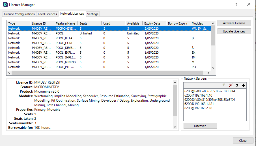Viewport: 256px width, 146px height.
Task: Click the Licence Manager app icon
Action: point(5,5)
